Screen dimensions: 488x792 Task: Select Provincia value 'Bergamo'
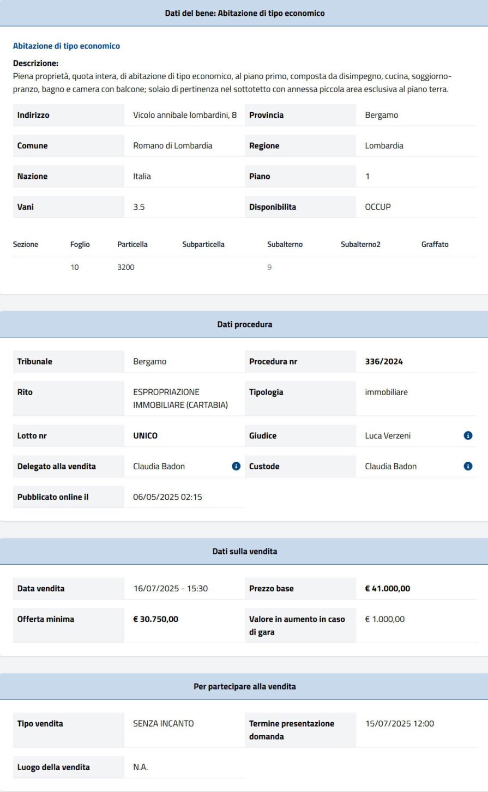pyautogui.click(x=382, y=115)
